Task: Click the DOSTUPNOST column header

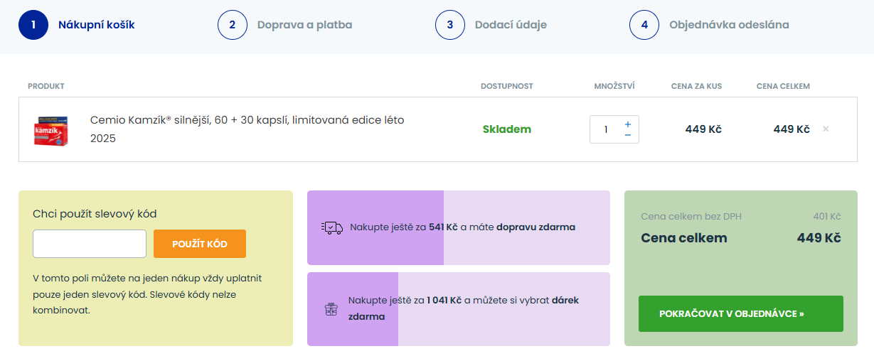Action: click(x=507, y=86)
